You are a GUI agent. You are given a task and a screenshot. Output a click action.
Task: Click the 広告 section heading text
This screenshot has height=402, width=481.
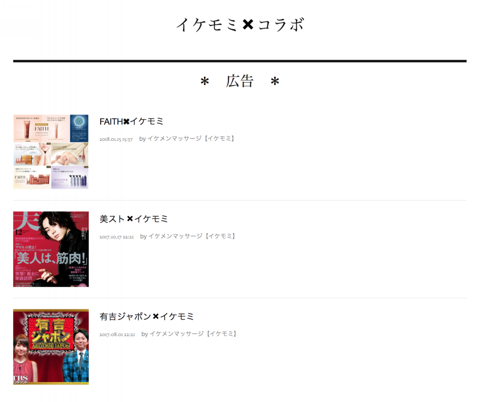click(x=239, y=81)
